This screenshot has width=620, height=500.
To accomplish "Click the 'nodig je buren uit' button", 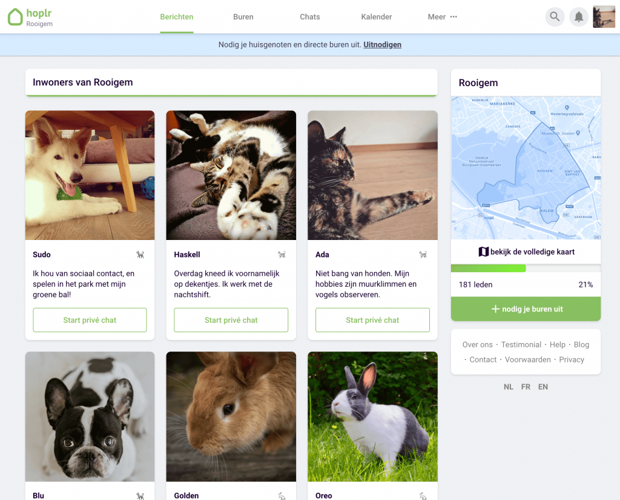I will [526, 309].
